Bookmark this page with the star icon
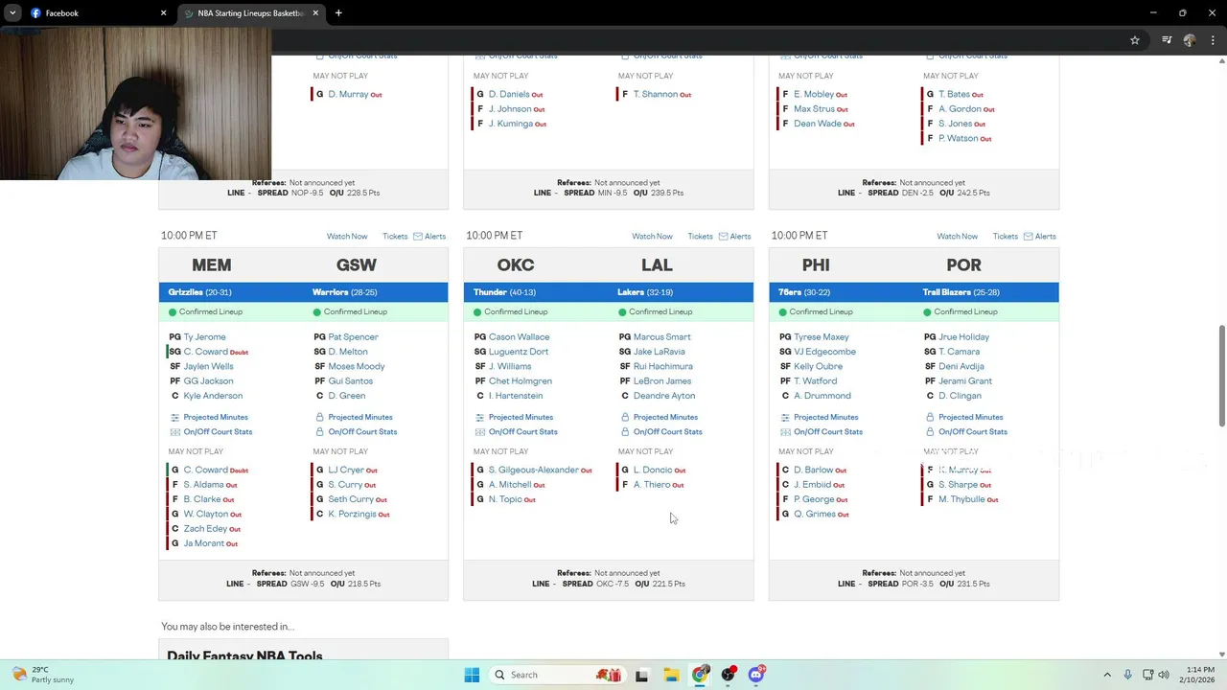 (1135, 40)
